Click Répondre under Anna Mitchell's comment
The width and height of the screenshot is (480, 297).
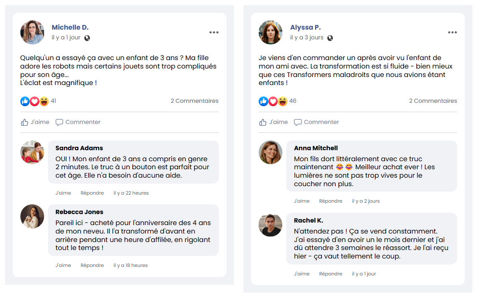(x=331, y=201)
